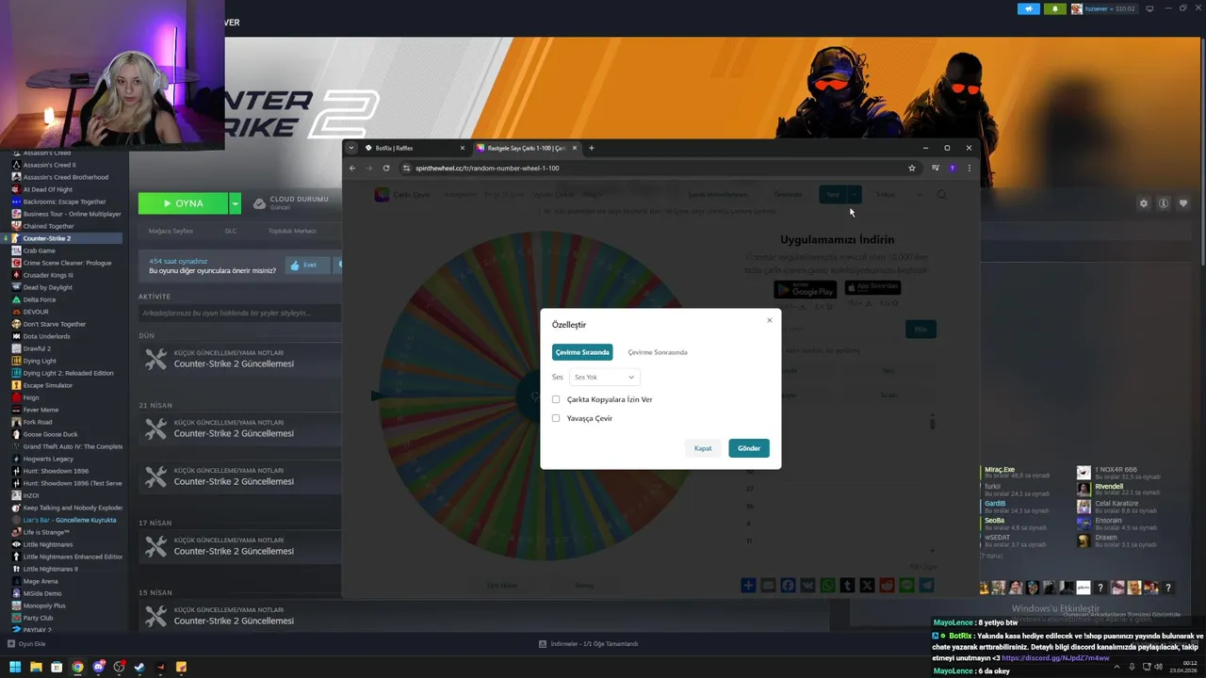Click the Kapat button
This screenshot has width=1206, height=678.
pyautogui.click(x=703, y=448)
